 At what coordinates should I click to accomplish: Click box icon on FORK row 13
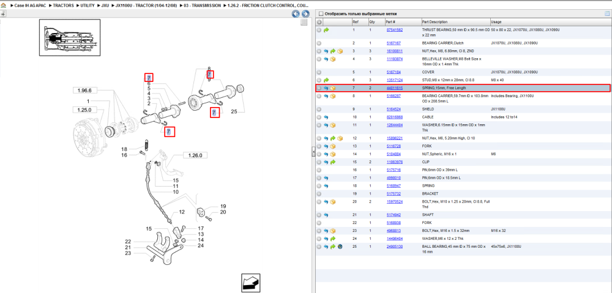click(333, 146)
